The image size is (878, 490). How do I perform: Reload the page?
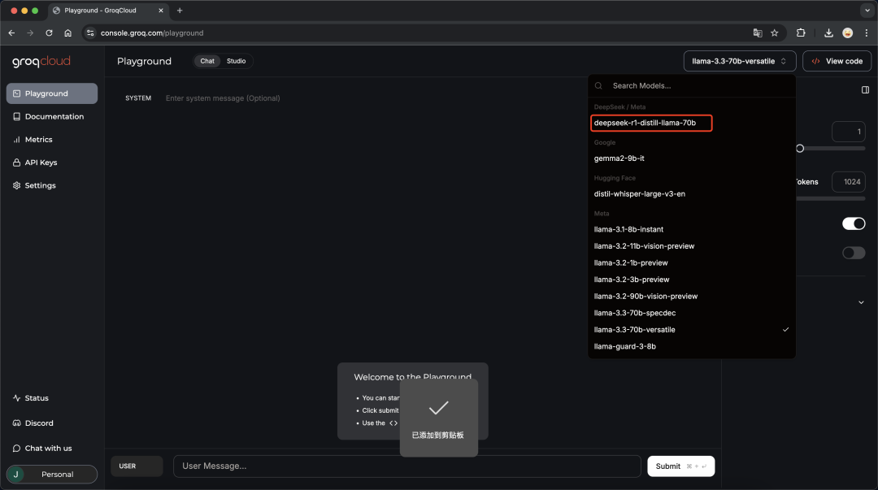(50, 33)
